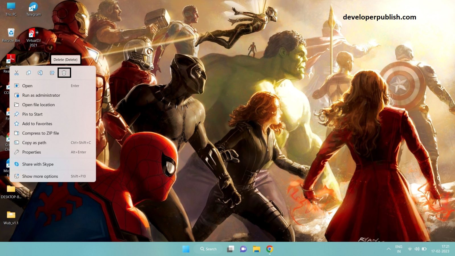Screen dimensions: 455x256
Task: Click the Search button on the taskbar
Action: (x=208, y=249)
